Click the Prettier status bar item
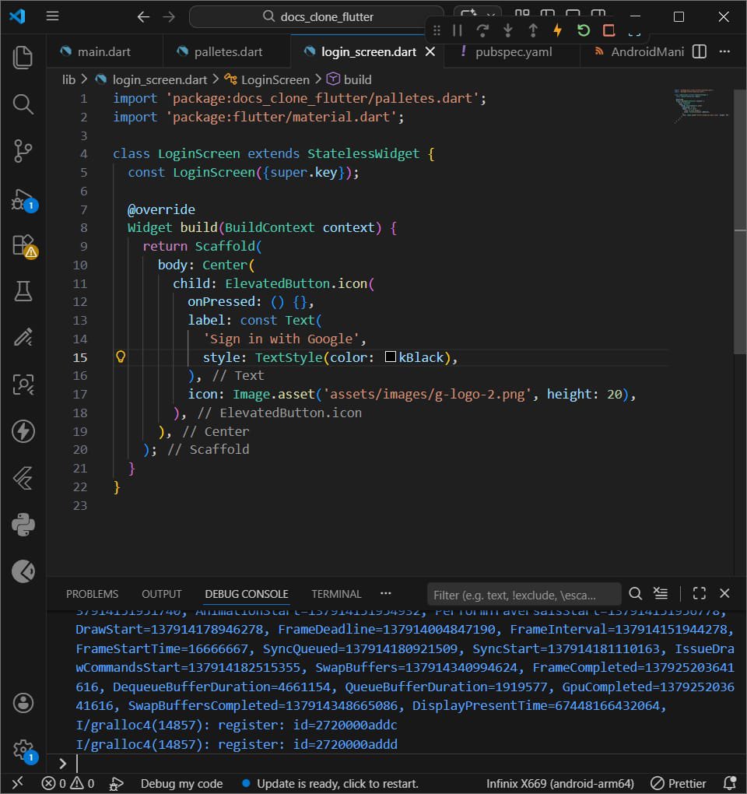The height and width of the screenshot is (794, 747). point(678,783)
